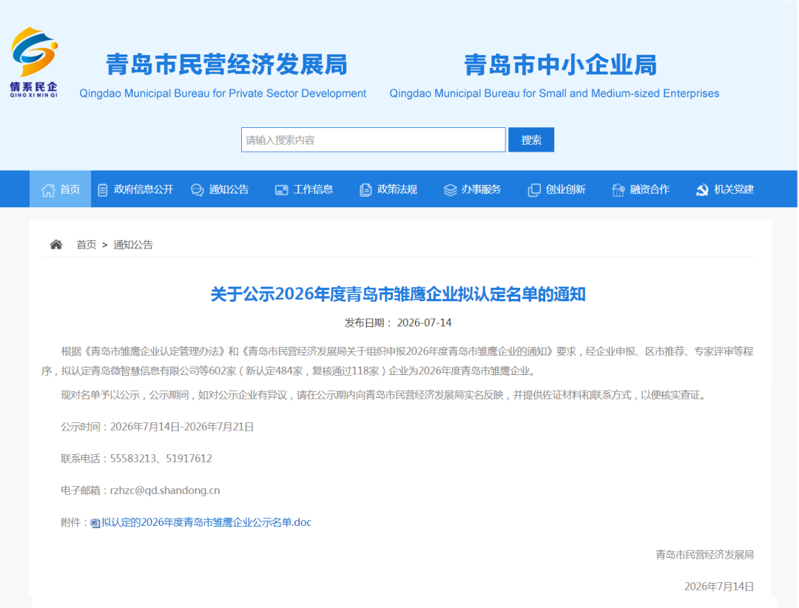The width and height of the screenshot is (799, 608).
Task: Open 机关党建 navigation item
Action: point(724,189)
